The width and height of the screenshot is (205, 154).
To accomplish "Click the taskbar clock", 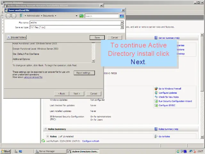I will click(x=200, y=151).
